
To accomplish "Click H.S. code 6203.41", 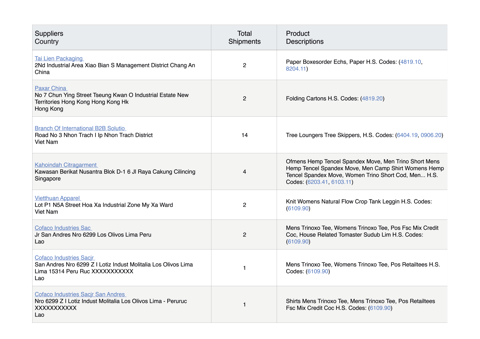I will tap(318, 182).
